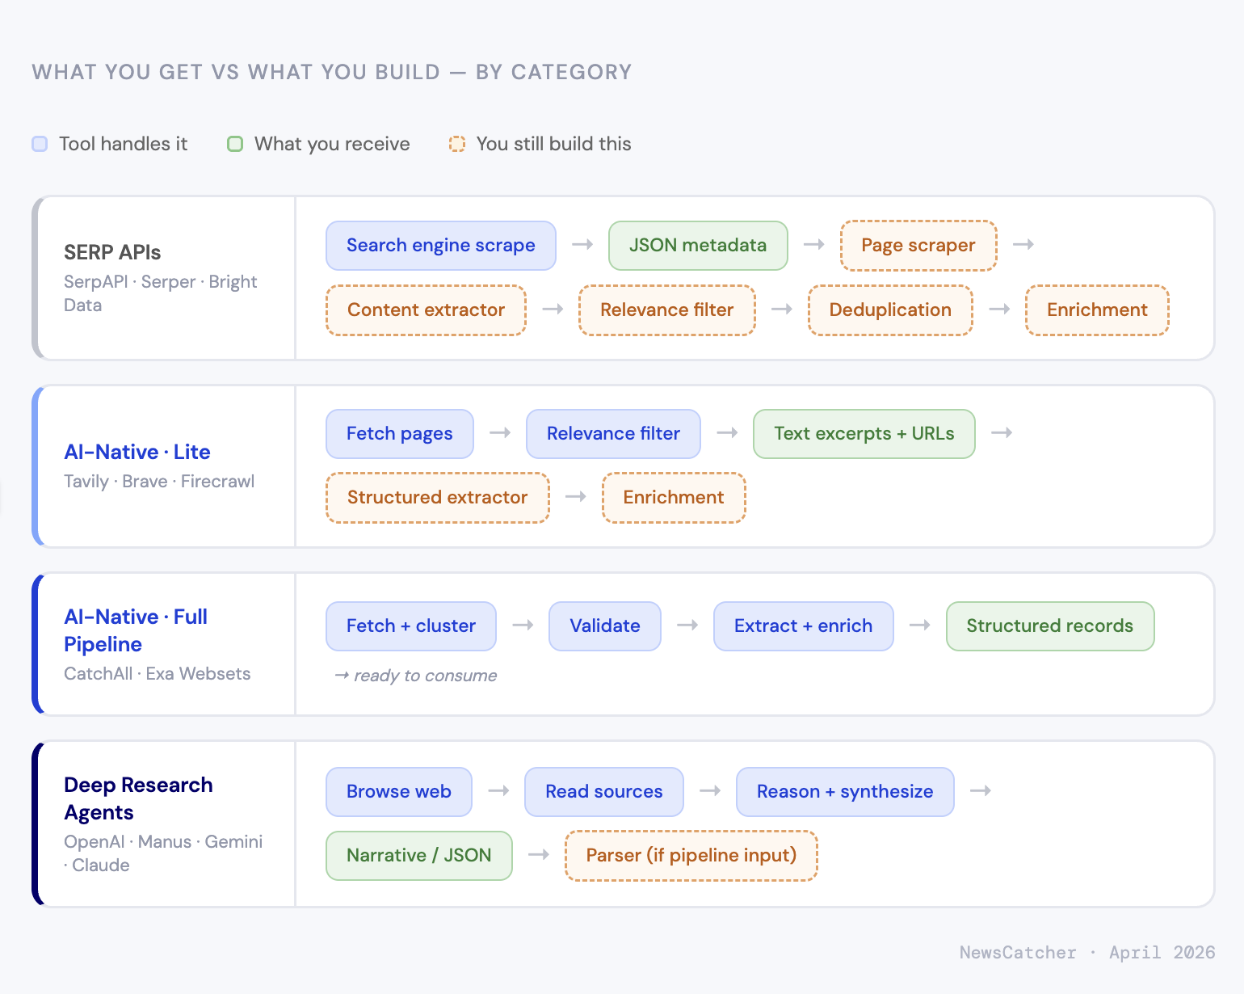1244x994 pixels.
Task: Click the "Narrative / JSON" green box
Action: tap(419, 856)
